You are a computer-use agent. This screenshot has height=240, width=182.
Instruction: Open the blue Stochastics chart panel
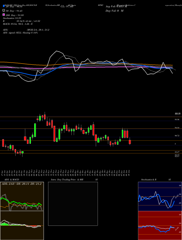pos(160,196)
